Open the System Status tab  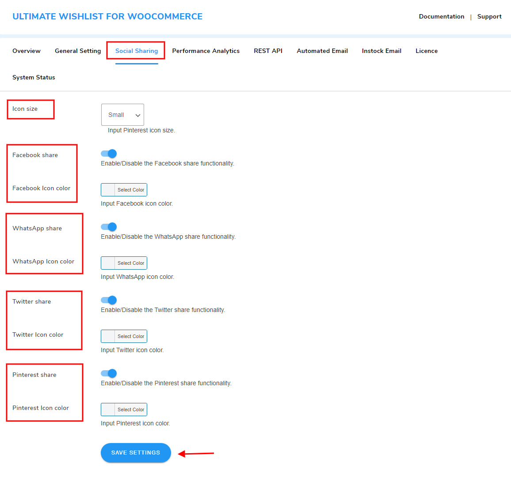(34, 78)
